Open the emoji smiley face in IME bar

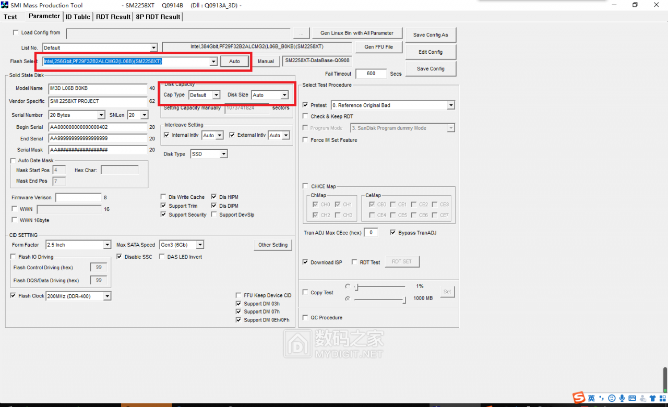coord(612,398)
